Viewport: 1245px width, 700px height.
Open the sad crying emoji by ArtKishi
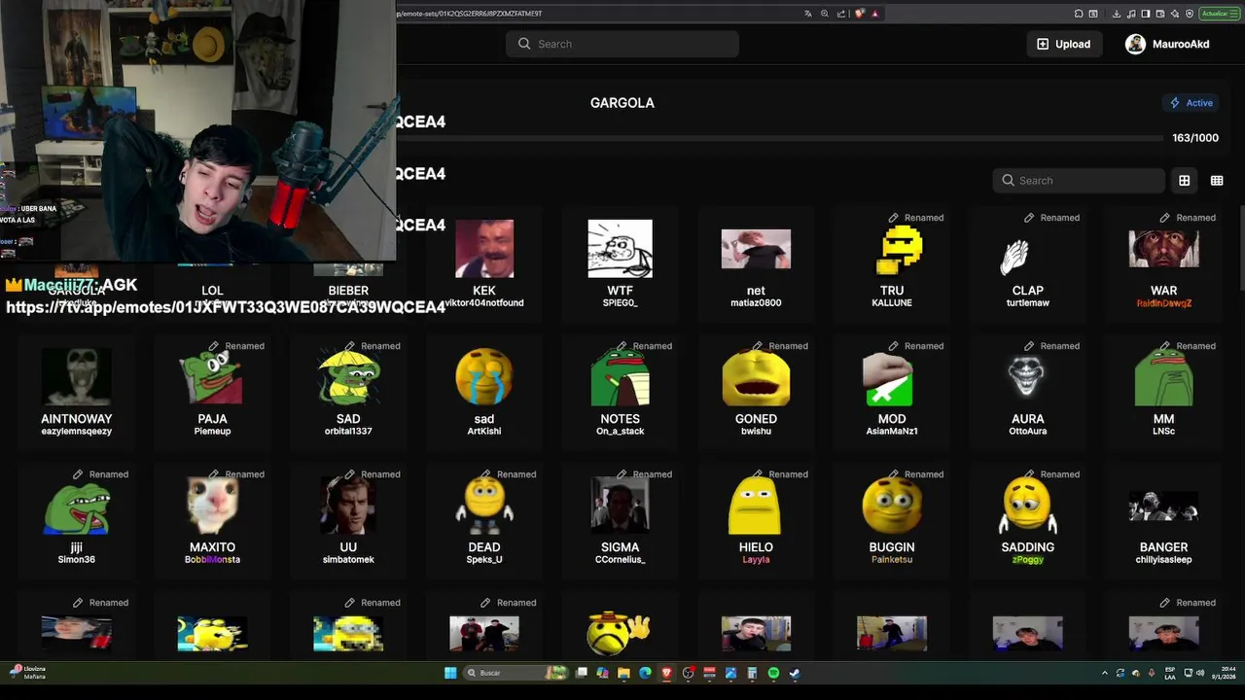click(x=484, y=377)
